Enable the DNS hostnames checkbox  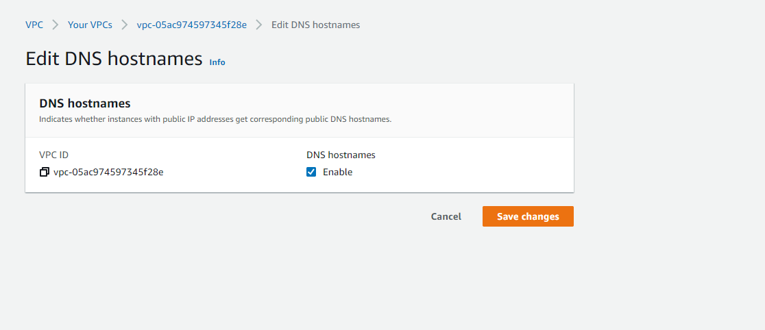[x=311, y=172]
